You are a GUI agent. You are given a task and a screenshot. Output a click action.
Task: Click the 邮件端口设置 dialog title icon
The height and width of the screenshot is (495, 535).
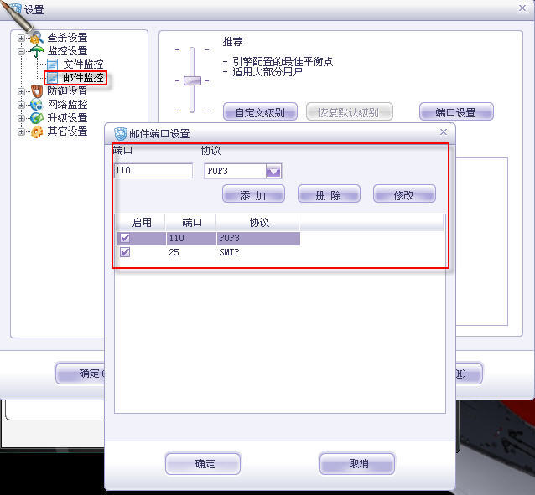(x=121, y=134)
